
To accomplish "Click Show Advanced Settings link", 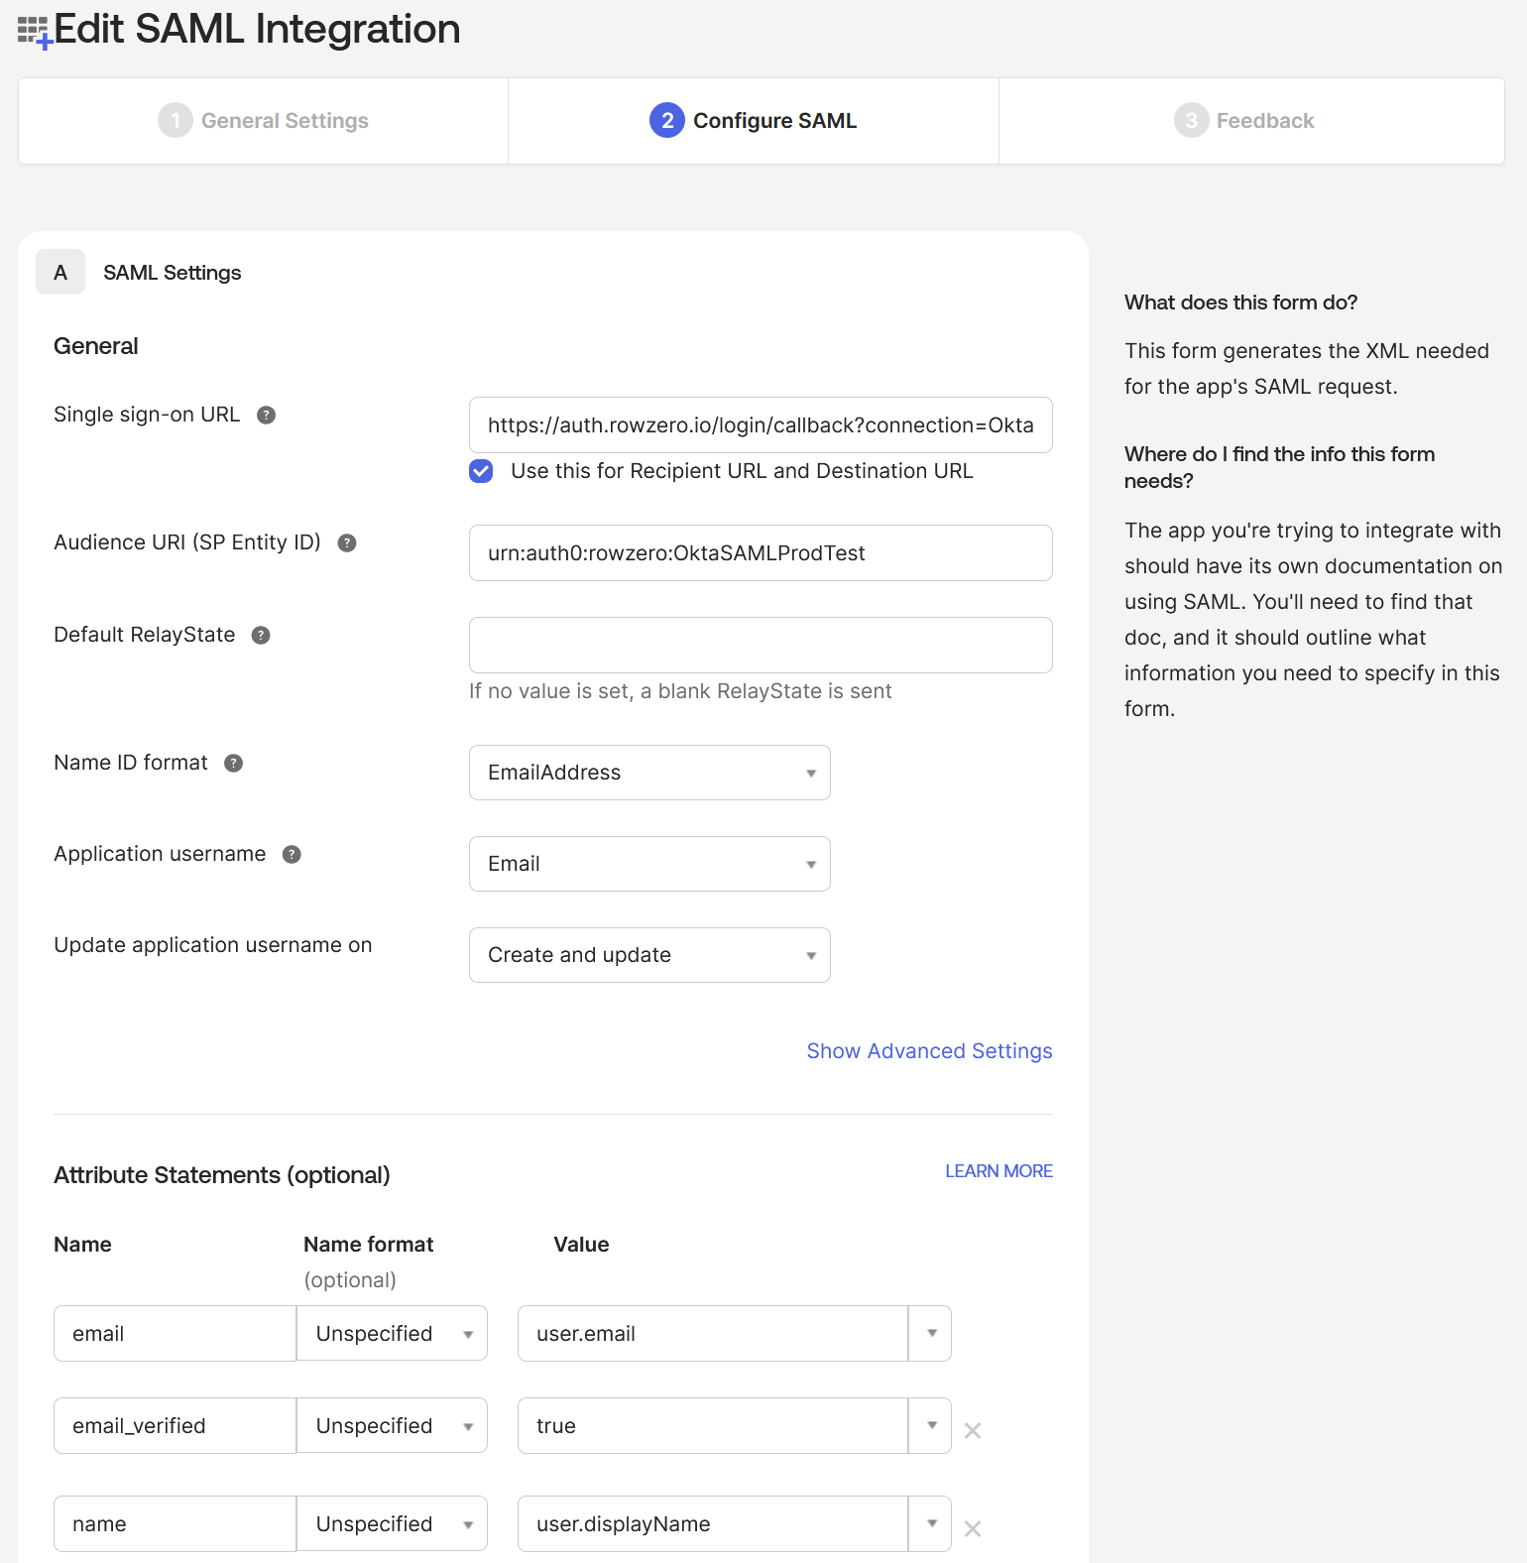I will pyautogui.click(x=929, y=1051).
